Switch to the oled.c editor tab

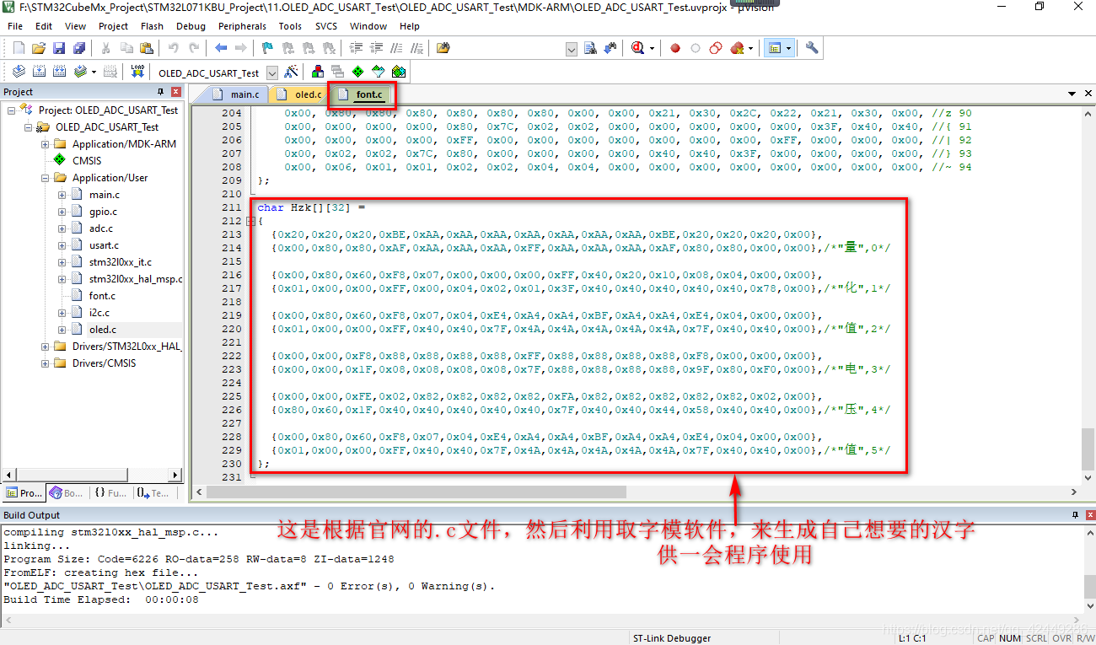pyautogui.click(x=300, y=94)
